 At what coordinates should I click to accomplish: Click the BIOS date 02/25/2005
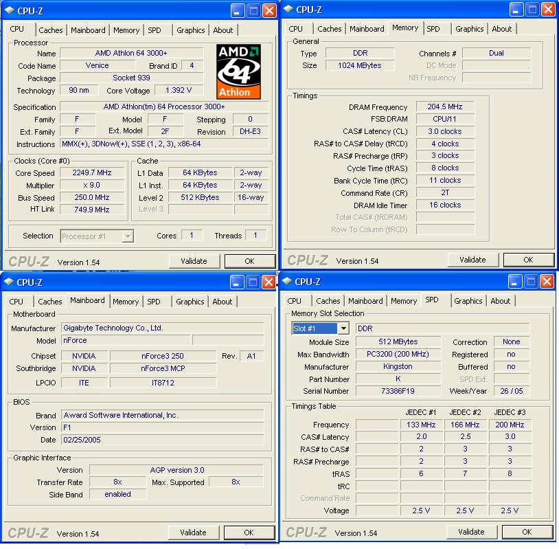[163, 440]
